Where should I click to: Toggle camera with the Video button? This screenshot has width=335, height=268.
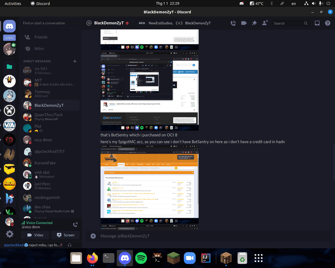36,235
